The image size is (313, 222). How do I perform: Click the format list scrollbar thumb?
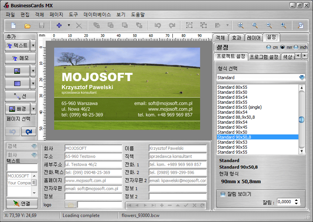pos(301,119)
